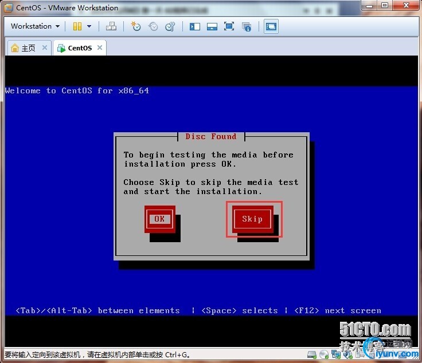Switch to Unity mode icon
This screenshot has height=363, width=422.
click(246, 26)
